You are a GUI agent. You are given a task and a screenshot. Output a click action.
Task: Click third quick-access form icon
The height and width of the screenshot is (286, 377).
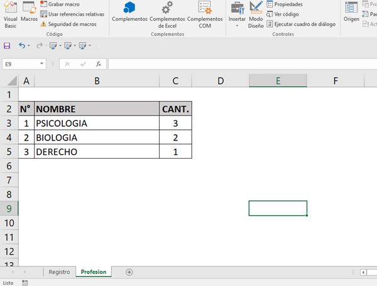coord(82,46)
